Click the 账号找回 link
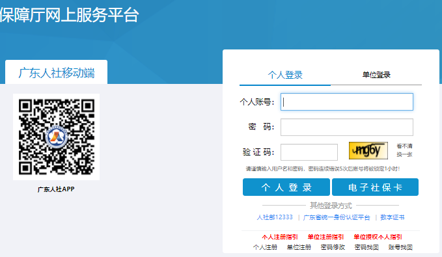Viewport: 442px width, 257px height. (x=400, y=247)
